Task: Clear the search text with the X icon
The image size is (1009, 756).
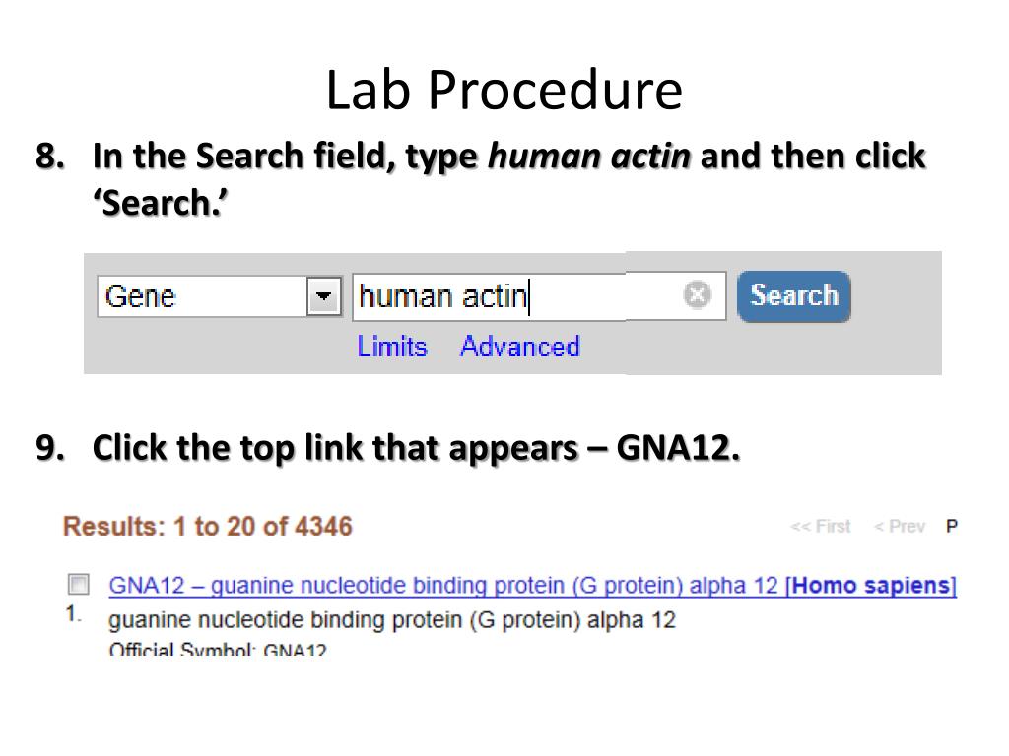Action: point(697,295)
